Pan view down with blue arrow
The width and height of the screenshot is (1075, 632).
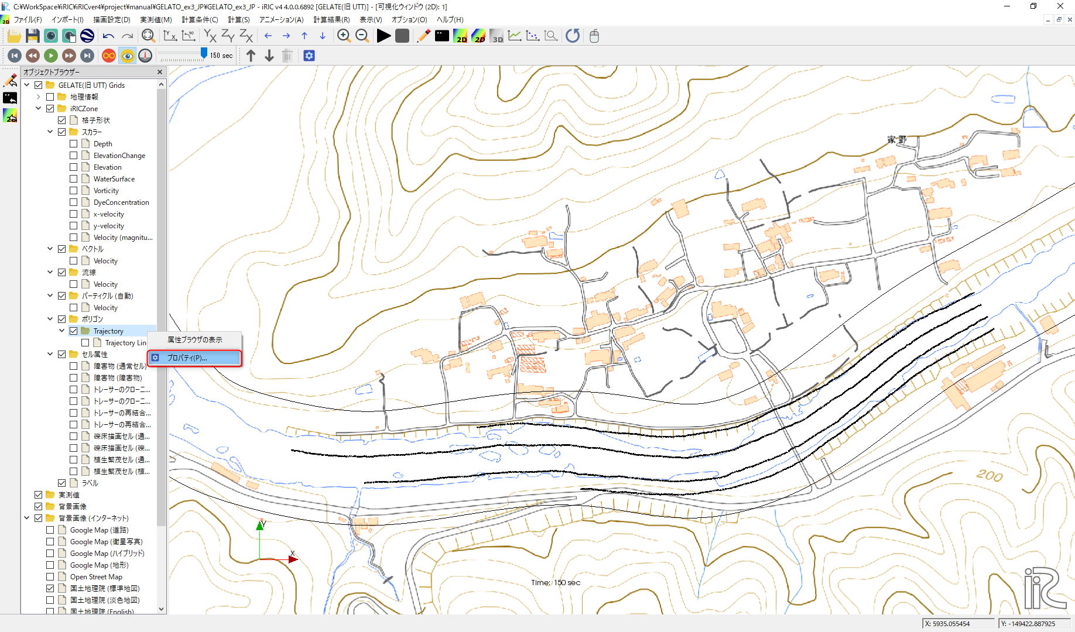[x=323, y=36]
